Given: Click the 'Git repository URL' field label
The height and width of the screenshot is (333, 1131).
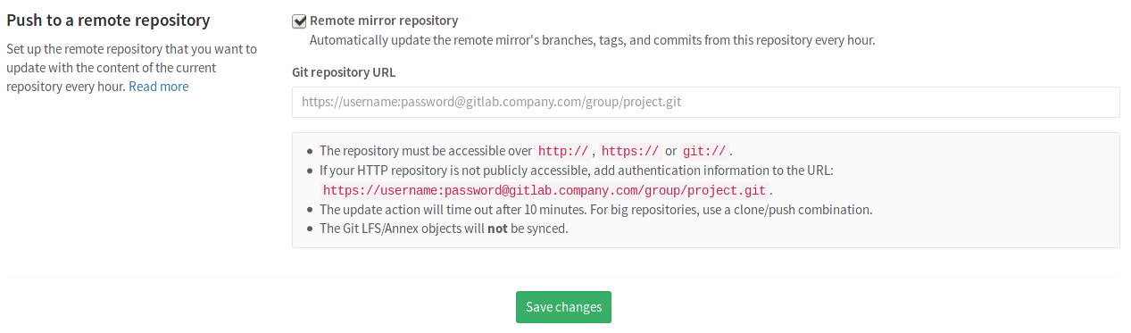Looking at the screenshot, I should [344, 72].
